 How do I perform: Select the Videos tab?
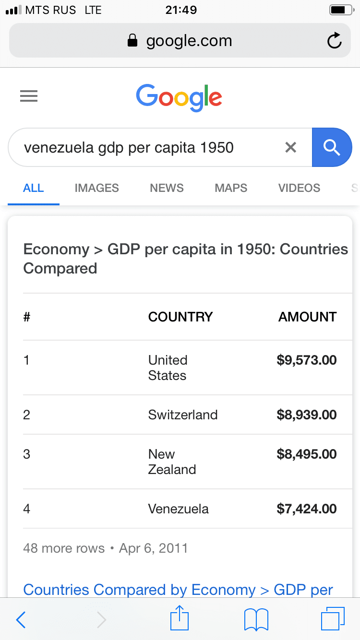coord(299,188)
